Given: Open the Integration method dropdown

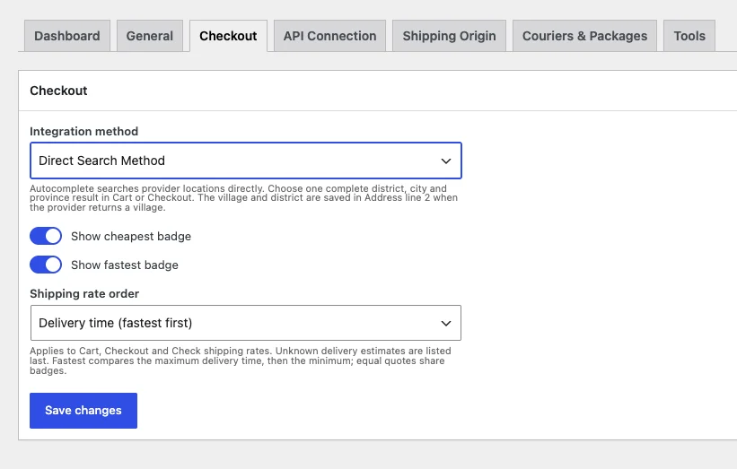Looking at the screenshot, I should pyautogui.click(x=245, y=161).
